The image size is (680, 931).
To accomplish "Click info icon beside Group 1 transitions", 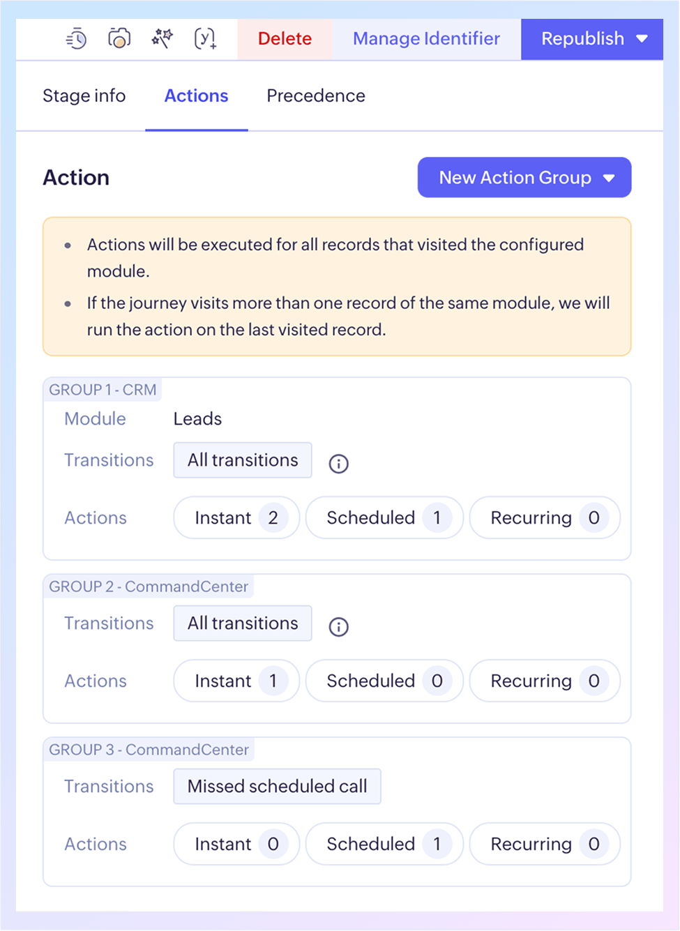I will click(339, 464).
